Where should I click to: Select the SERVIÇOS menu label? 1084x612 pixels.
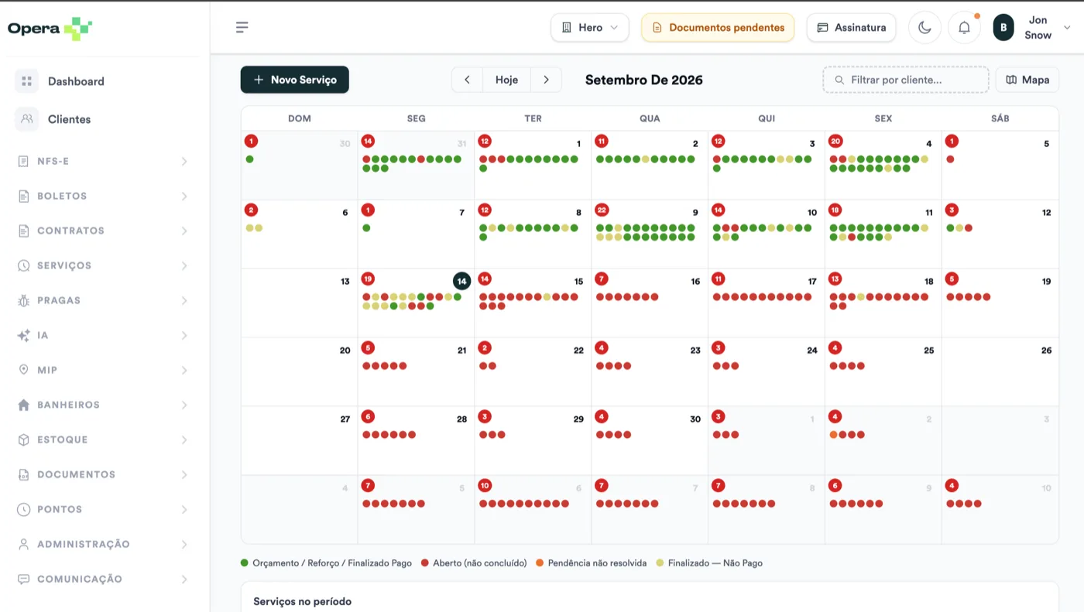coord(64,266)
